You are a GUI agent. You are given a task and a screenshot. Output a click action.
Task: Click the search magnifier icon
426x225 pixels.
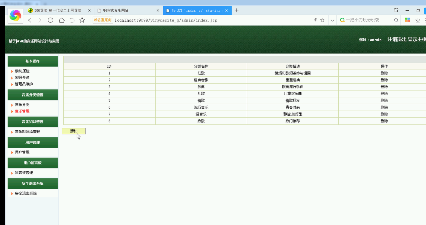click(x=396, y=20)
